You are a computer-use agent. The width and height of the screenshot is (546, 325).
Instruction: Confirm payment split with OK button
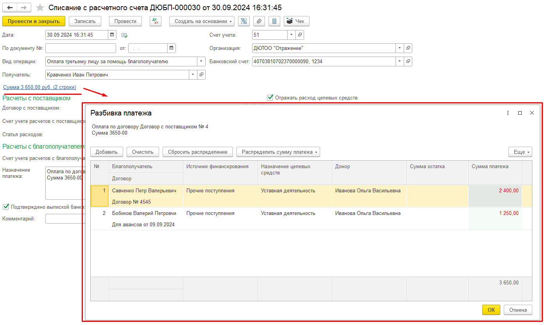[491, 310]
